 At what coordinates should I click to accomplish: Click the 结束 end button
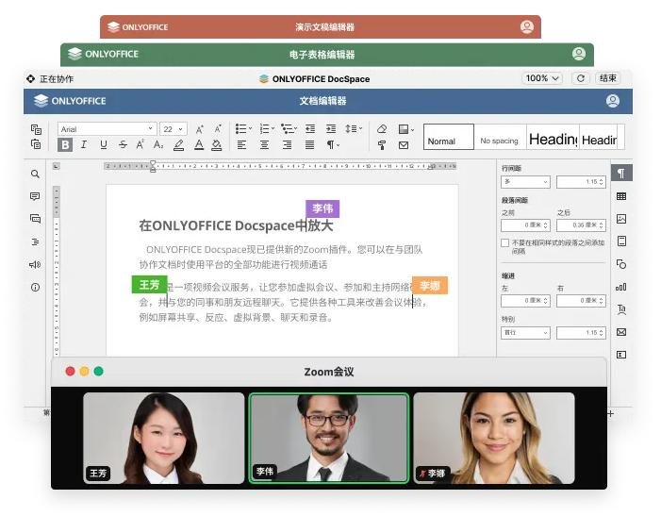[608, 78]
